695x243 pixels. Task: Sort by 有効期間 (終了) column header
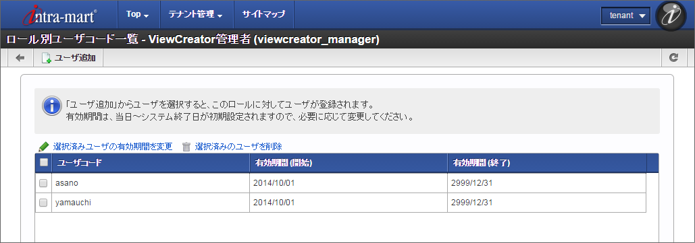click(x=547, y=163)
